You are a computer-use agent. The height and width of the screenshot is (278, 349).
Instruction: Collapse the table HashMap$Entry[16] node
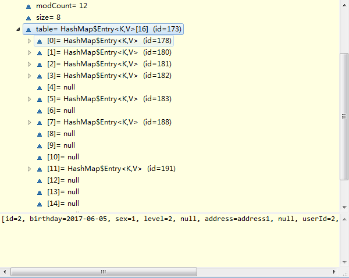coord(18,29)
